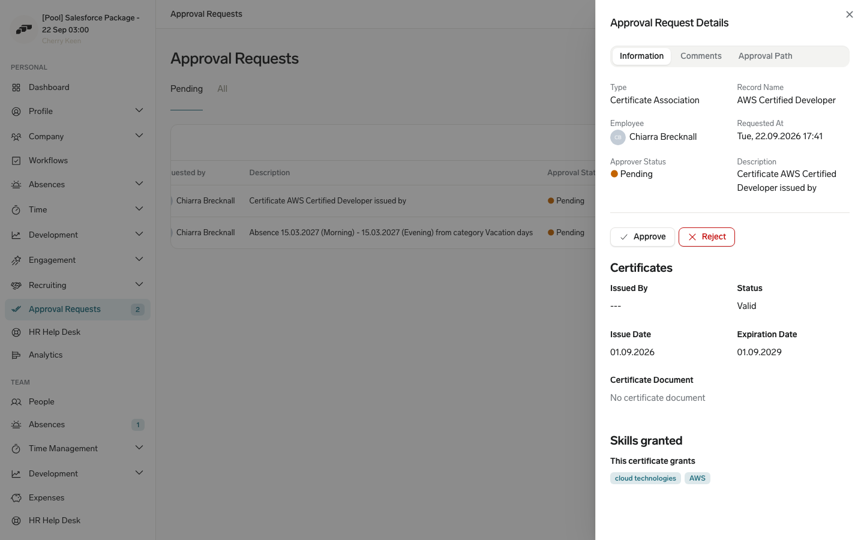This screenshot has height=540, width=864.
Task: Open the Approval Path tab
Action: [x=765, y=56]
